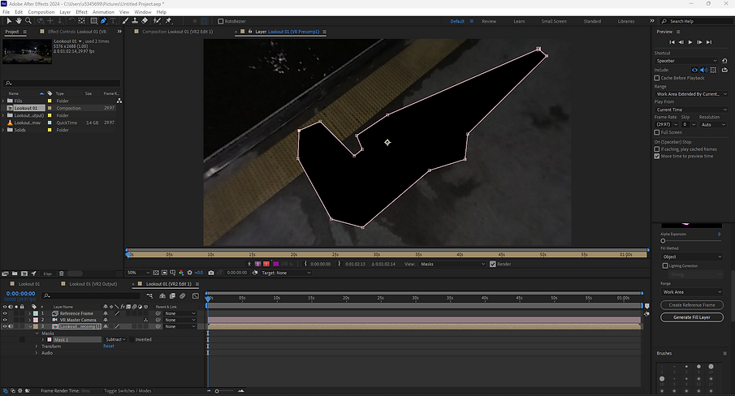
Task: Select the Zoom magnifier tool
Action: coord(28,20)
